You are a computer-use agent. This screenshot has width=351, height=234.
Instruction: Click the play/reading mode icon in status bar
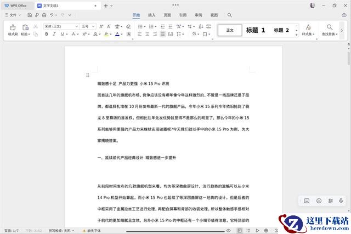click(257, 230)
